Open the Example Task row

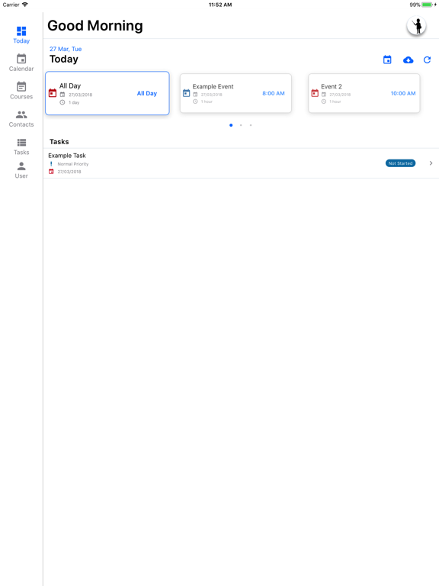pyautogui.click(x=241, y=163)
